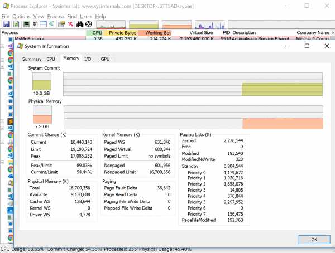Click the binoculars Find Handle icon
This screenshot has width=335, height=253.
(80, 24)
